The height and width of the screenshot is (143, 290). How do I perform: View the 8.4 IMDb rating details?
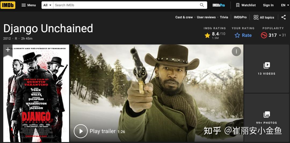(x=215, y=35)
